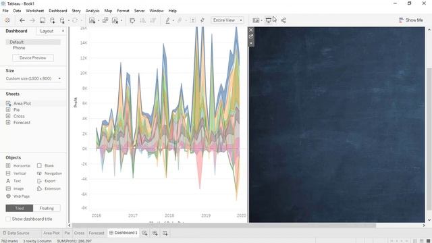
Task: Select the Floating layout toggle
Action: [47, 209]
